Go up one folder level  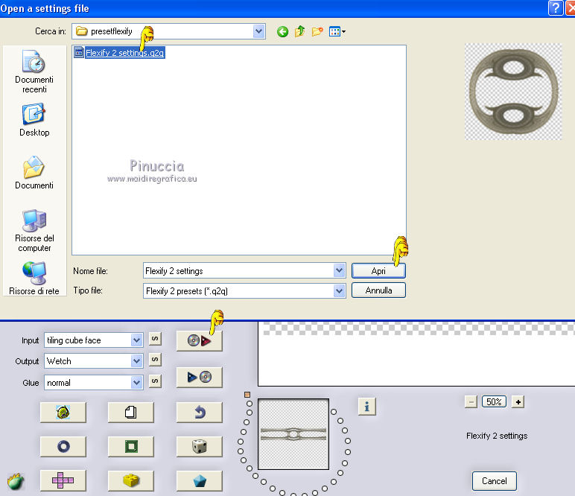300,31
